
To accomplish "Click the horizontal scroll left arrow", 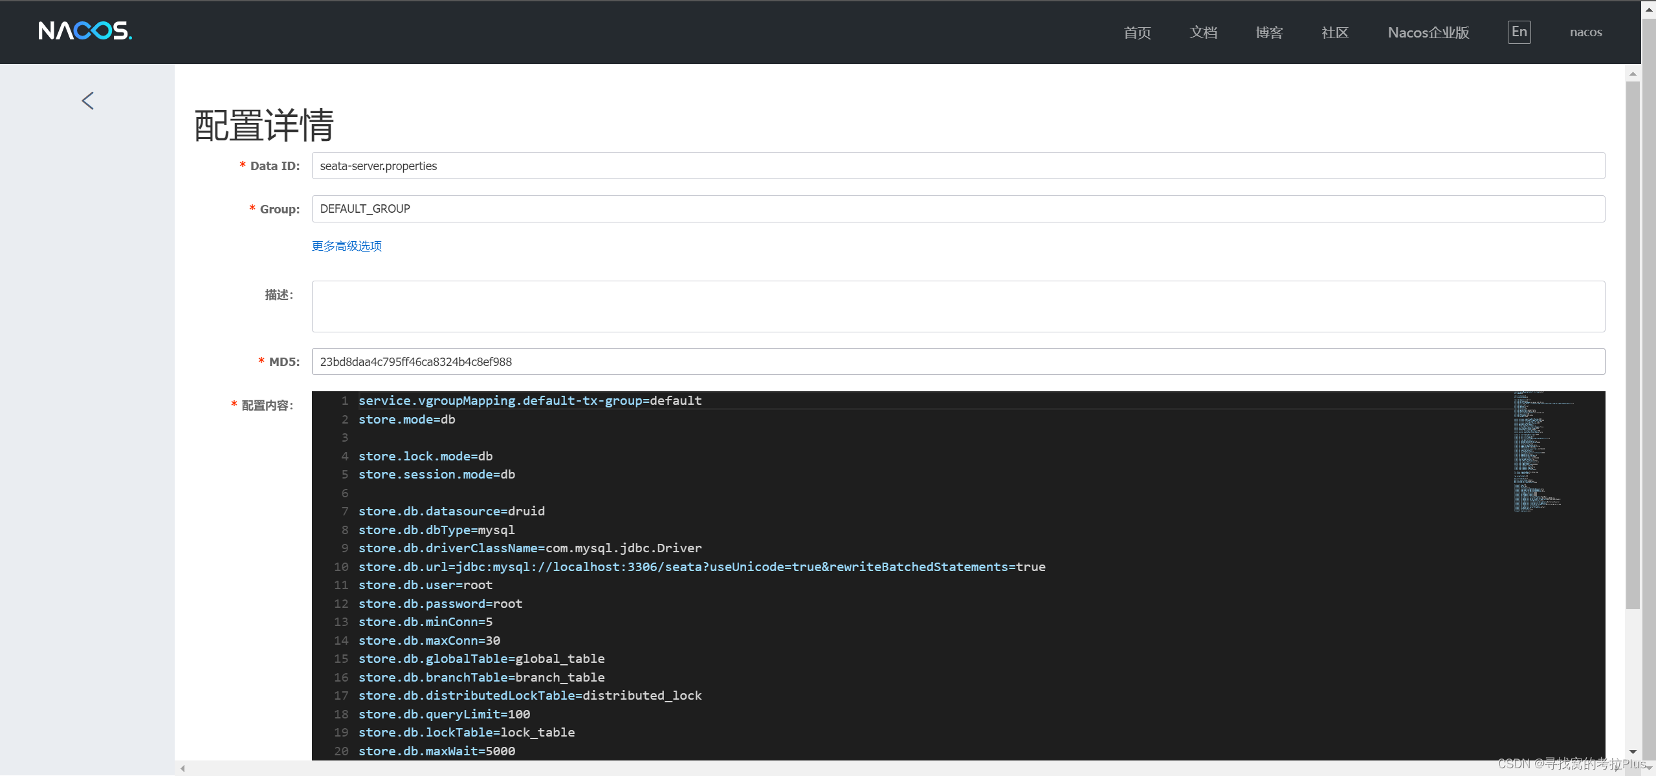I will pyautogui.click(x=182, y=768).
